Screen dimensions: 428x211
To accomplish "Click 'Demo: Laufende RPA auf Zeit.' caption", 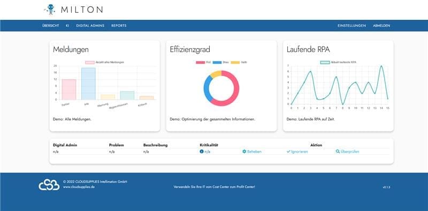I will pos(311,119).
